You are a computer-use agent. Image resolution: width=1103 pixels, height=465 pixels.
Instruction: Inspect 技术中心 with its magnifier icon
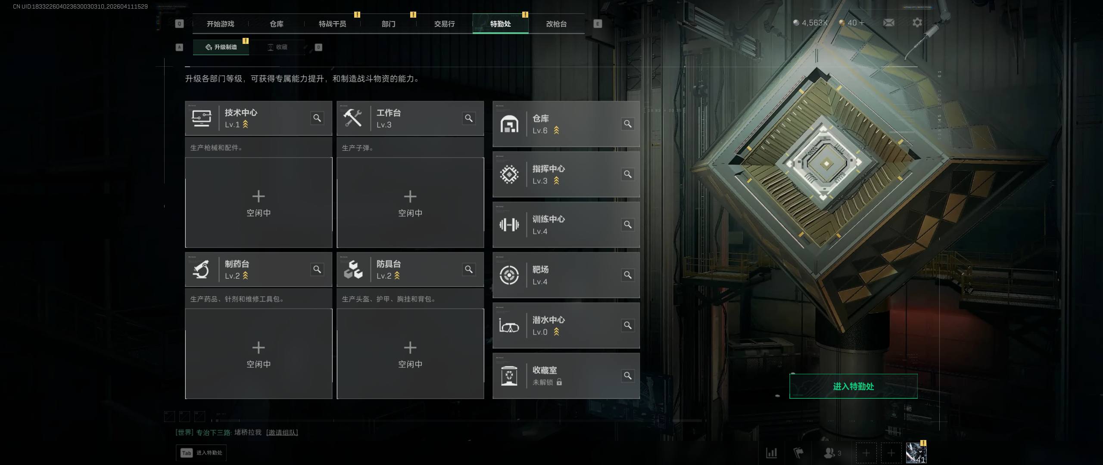(317, 118)
